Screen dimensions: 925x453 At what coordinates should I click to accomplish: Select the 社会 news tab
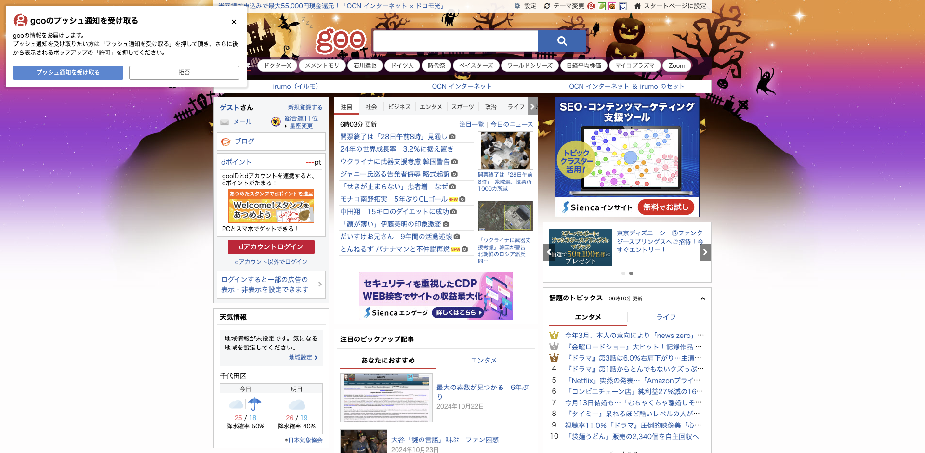(x=371, y=107)
